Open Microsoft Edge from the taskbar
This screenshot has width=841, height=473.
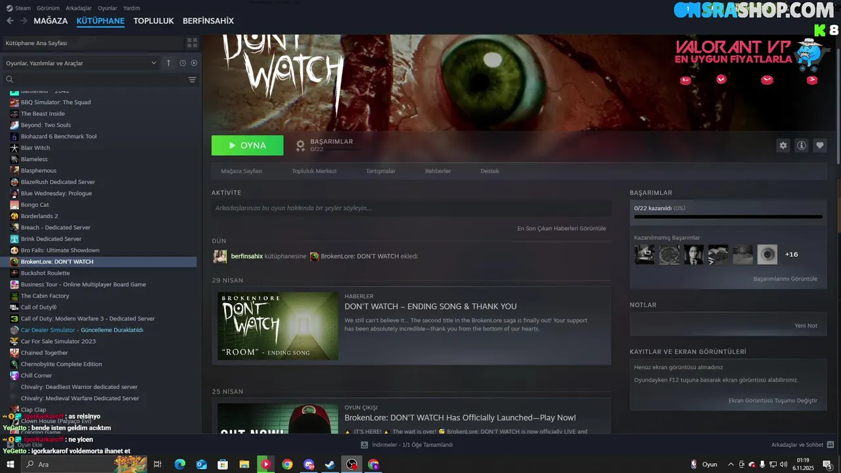click(179, 464)
